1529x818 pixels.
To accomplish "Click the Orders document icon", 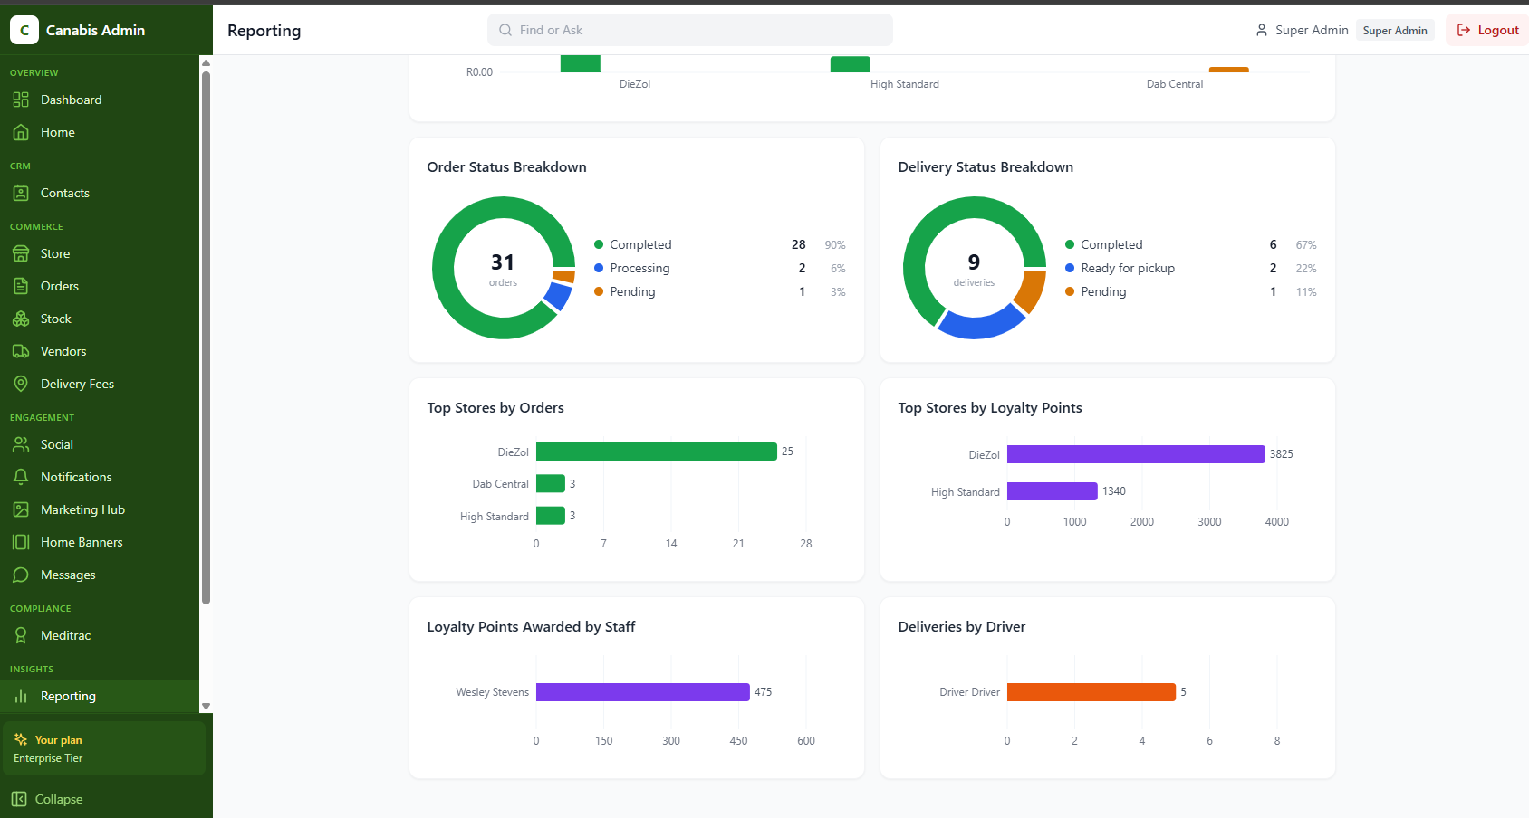I will point(21,286).
